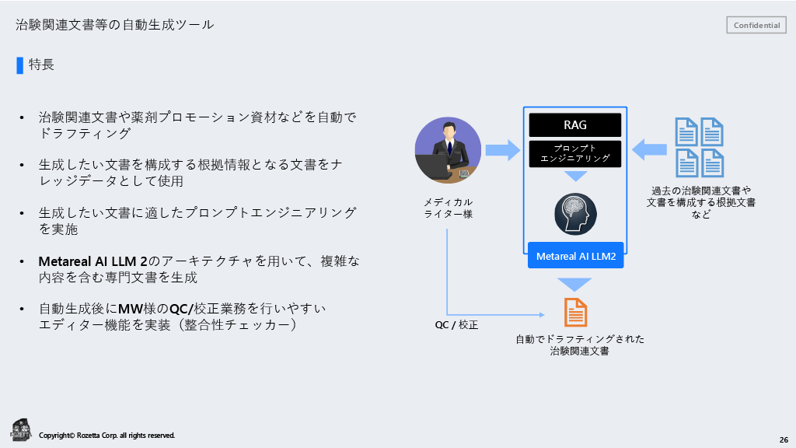
Task: Click the blue accent bar beside 特長
Action: (x=19, y=65)
